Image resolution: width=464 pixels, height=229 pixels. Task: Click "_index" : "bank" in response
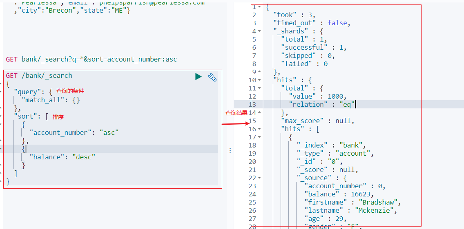[331, 145]
